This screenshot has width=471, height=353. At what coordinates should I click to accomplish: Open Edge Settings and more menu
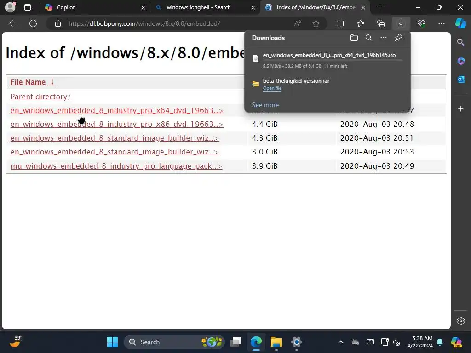click(x=441, y=23)
